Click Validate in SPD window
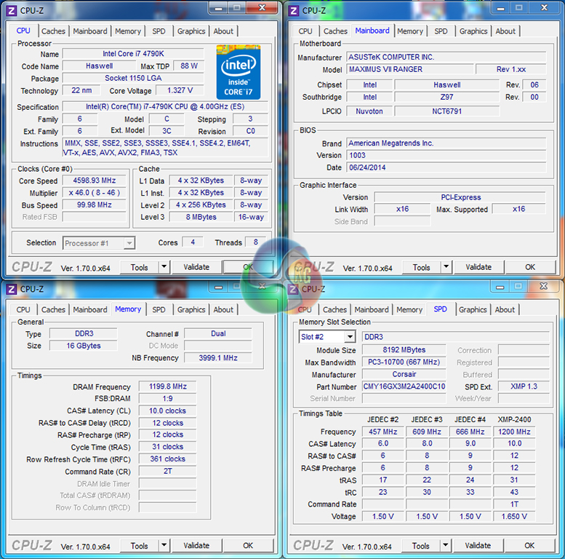Screen dimensions: 565x559 pyautogui.click(x=478, y=546)
